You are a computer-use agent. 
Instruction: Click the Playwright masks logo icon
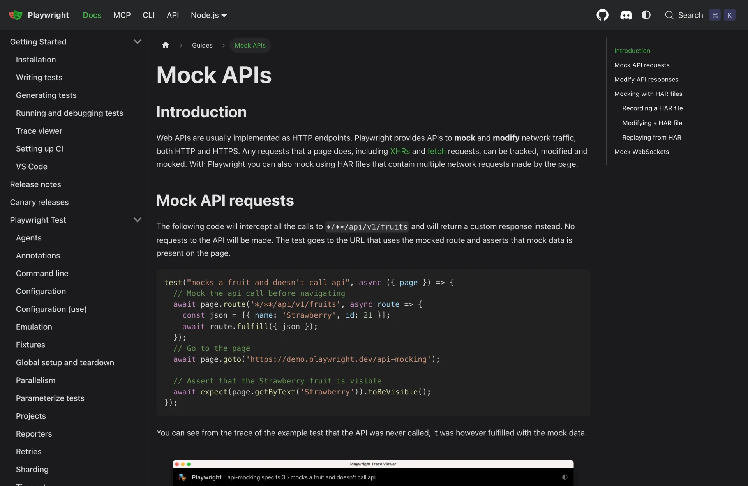coord(16,15)
